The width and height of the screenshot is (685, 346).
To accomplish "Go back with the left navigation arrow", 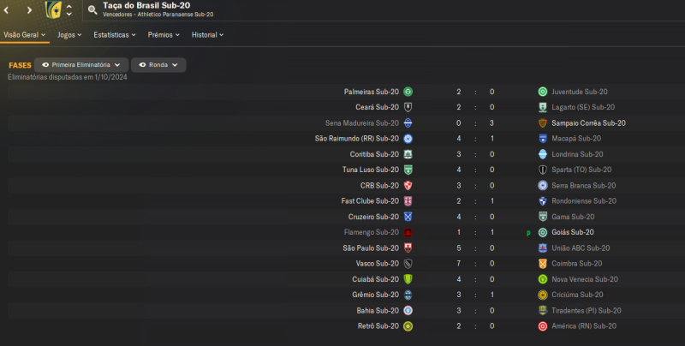I will click(x=9, y=10).
